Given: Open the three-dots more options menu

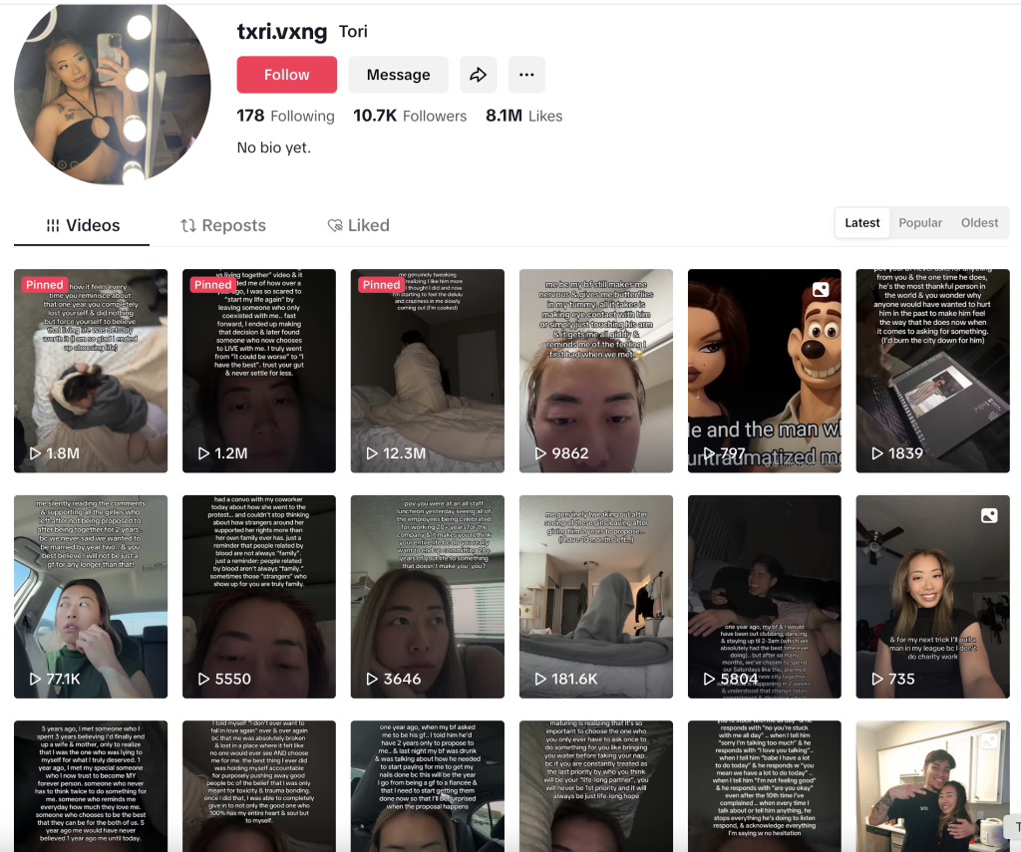Looking at the screenshot, I should coord(526,75).
